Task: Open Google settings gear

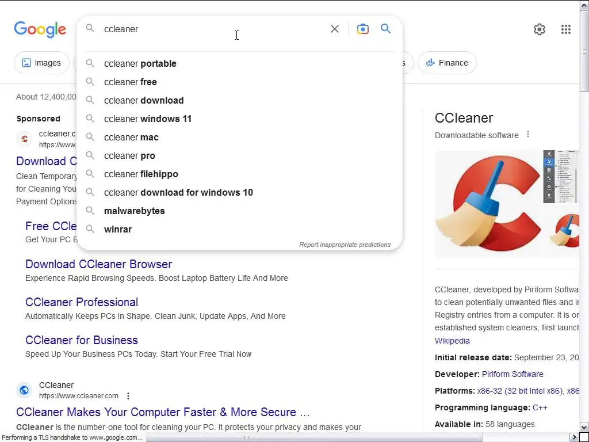Action: pos(539,29)
